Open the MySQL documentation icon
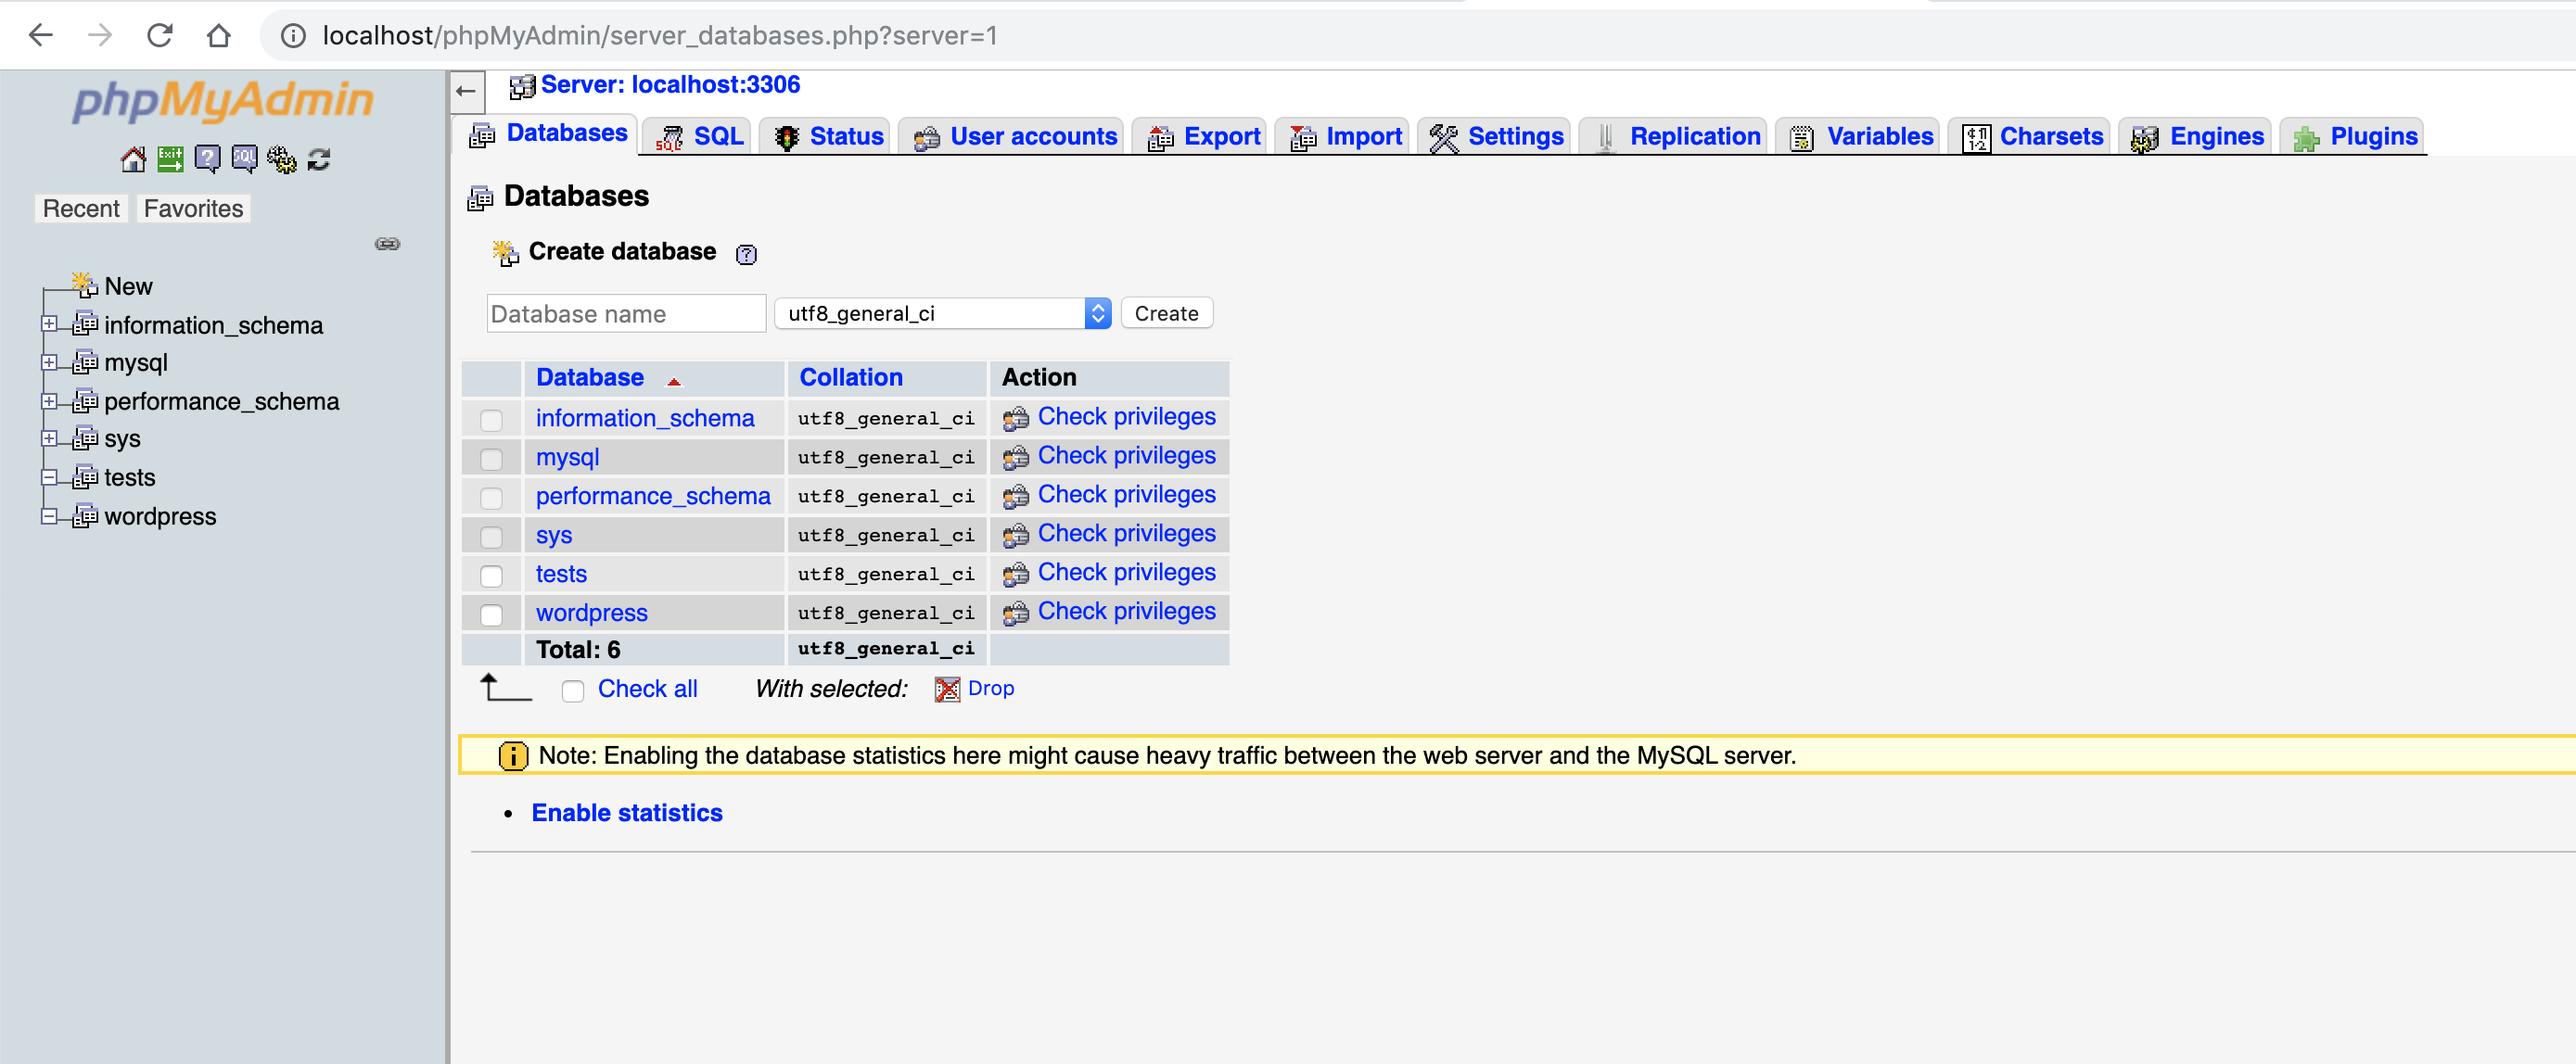2576x1064 pixels. 244,158
